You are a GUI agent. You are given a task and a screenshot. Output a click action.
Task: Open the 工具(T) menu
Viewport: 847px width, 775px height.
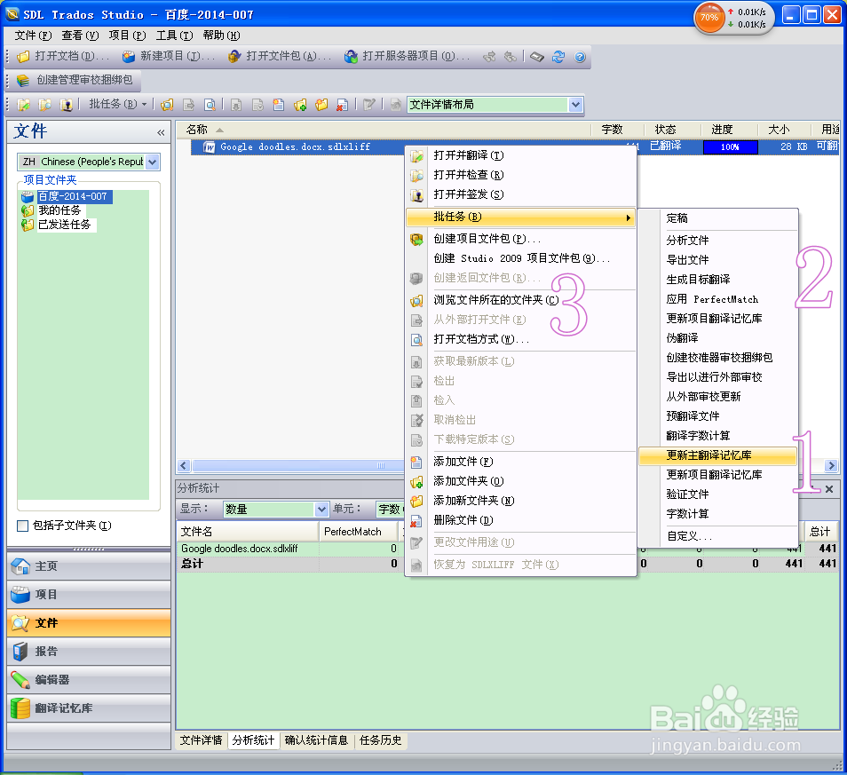(175, 36)
